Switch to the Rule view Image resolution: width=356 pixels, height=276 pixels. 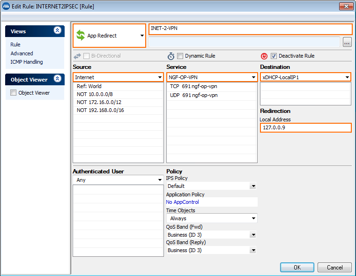point(15,45)
